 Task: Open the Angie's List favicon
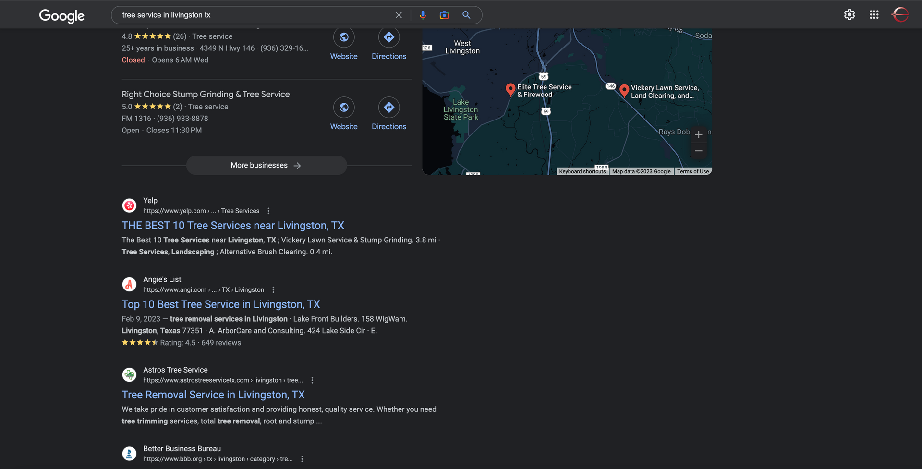coord(129,285)
